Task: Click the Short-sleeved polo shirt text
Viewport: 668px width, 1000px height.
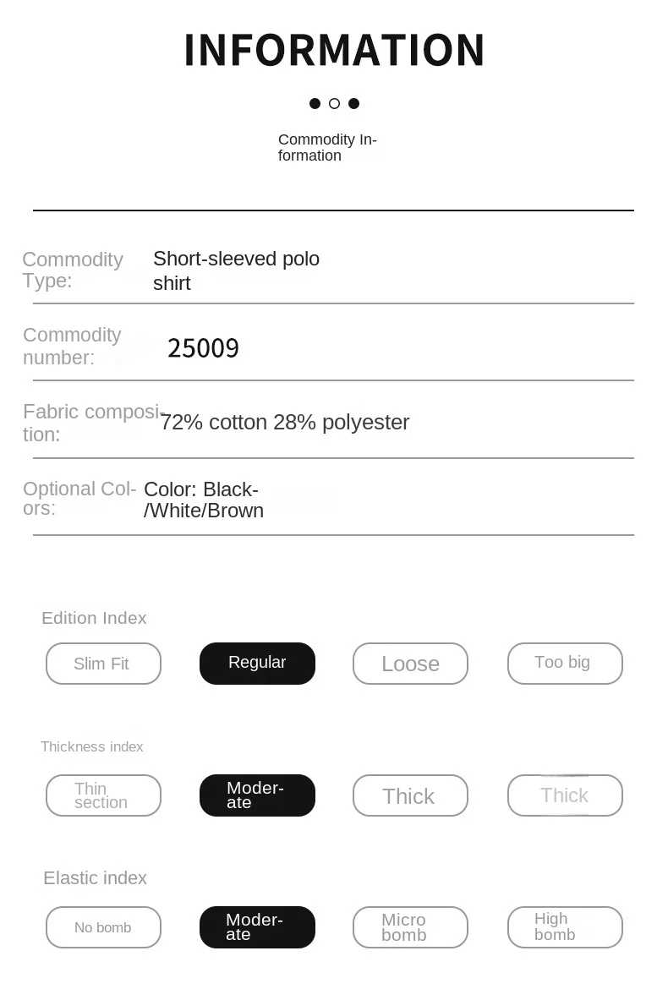Action: click(236, 270)
